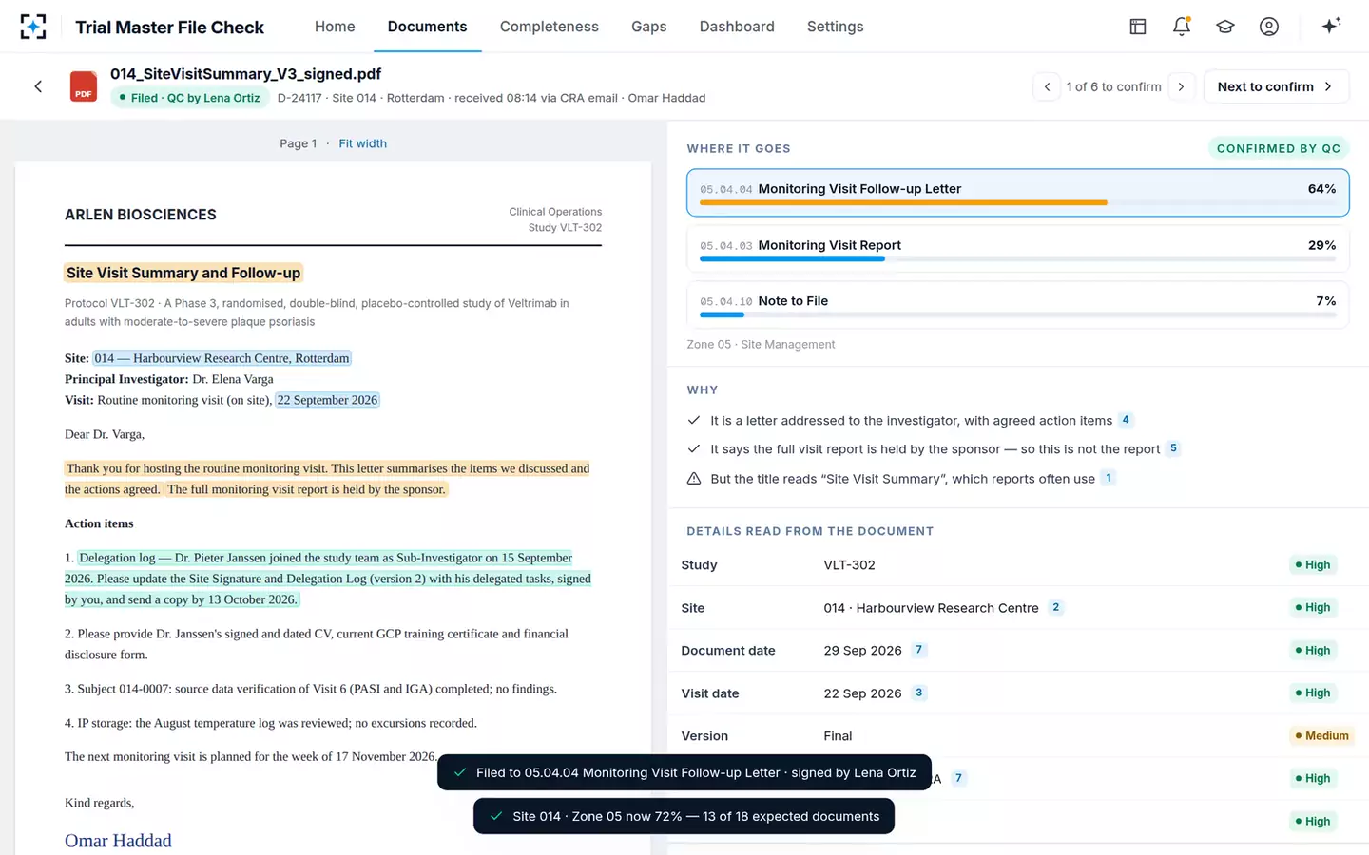Click the sparkle AI assistant icon

(1331, 26)
